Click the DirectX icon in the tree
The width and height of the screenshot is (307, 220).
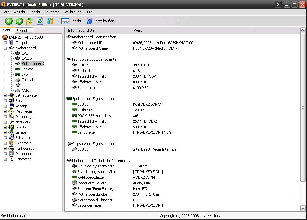click(11, 127)
